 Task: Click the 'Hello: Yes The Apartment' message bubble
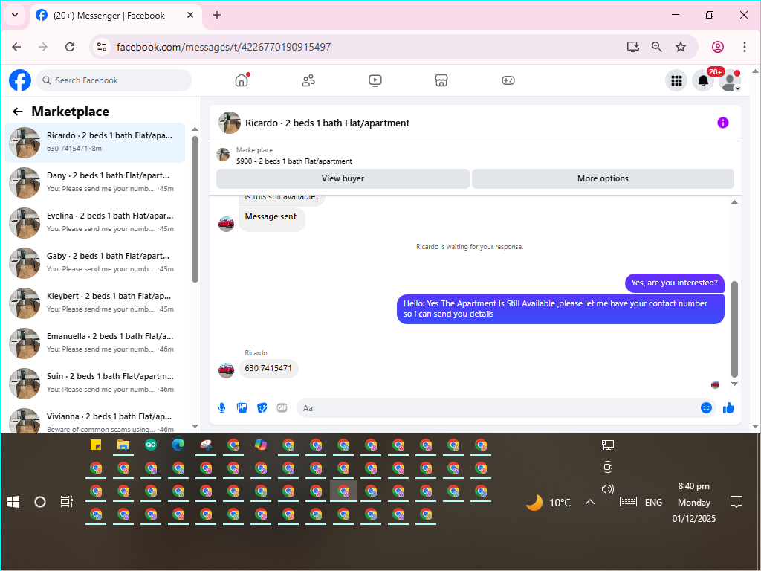560,309
